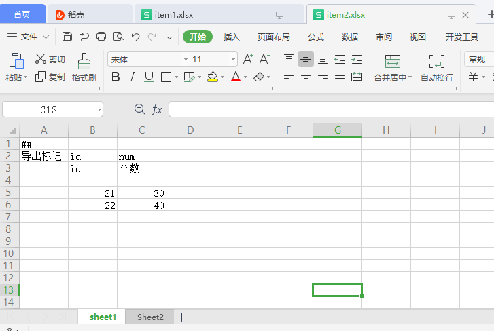Image resolution: width=494 pixels, height=331 pixels.
Task: Click the zoom magnifier beside formula bar
Action: (140, 109)
